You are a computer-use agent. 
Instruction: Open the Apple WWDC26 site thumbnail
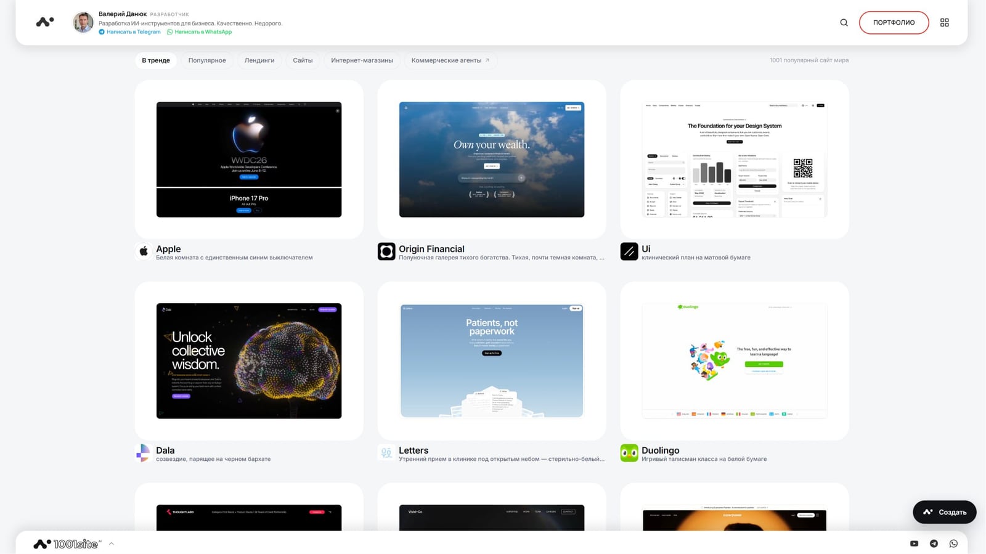[x=249, y=160]
